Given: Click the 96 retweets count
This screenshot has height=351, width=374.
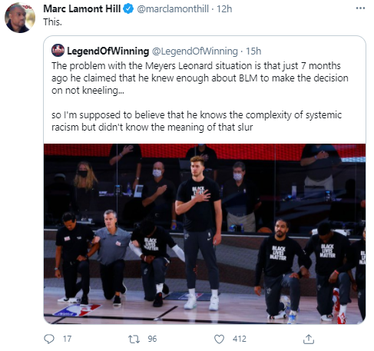Looking at the screenshot, I should (152, 339).
